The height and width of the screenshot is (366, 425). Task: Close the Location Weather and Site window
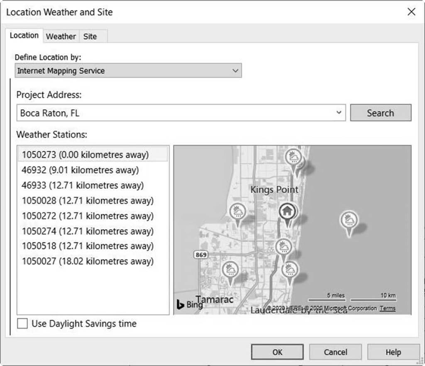[x=411, y=12]
